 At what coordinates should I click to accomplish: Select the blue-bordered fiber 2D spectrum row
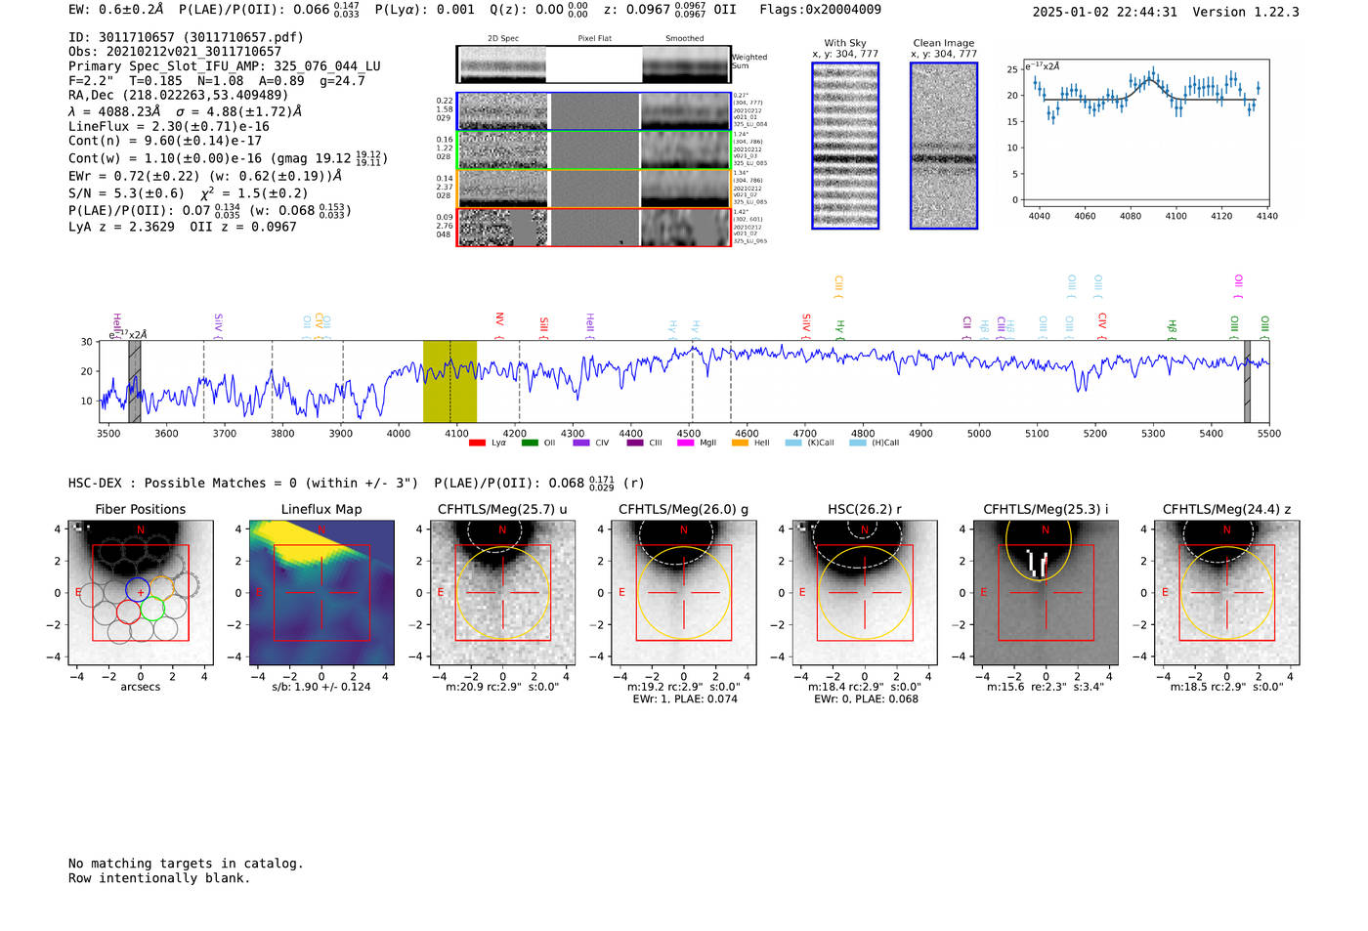594,111
